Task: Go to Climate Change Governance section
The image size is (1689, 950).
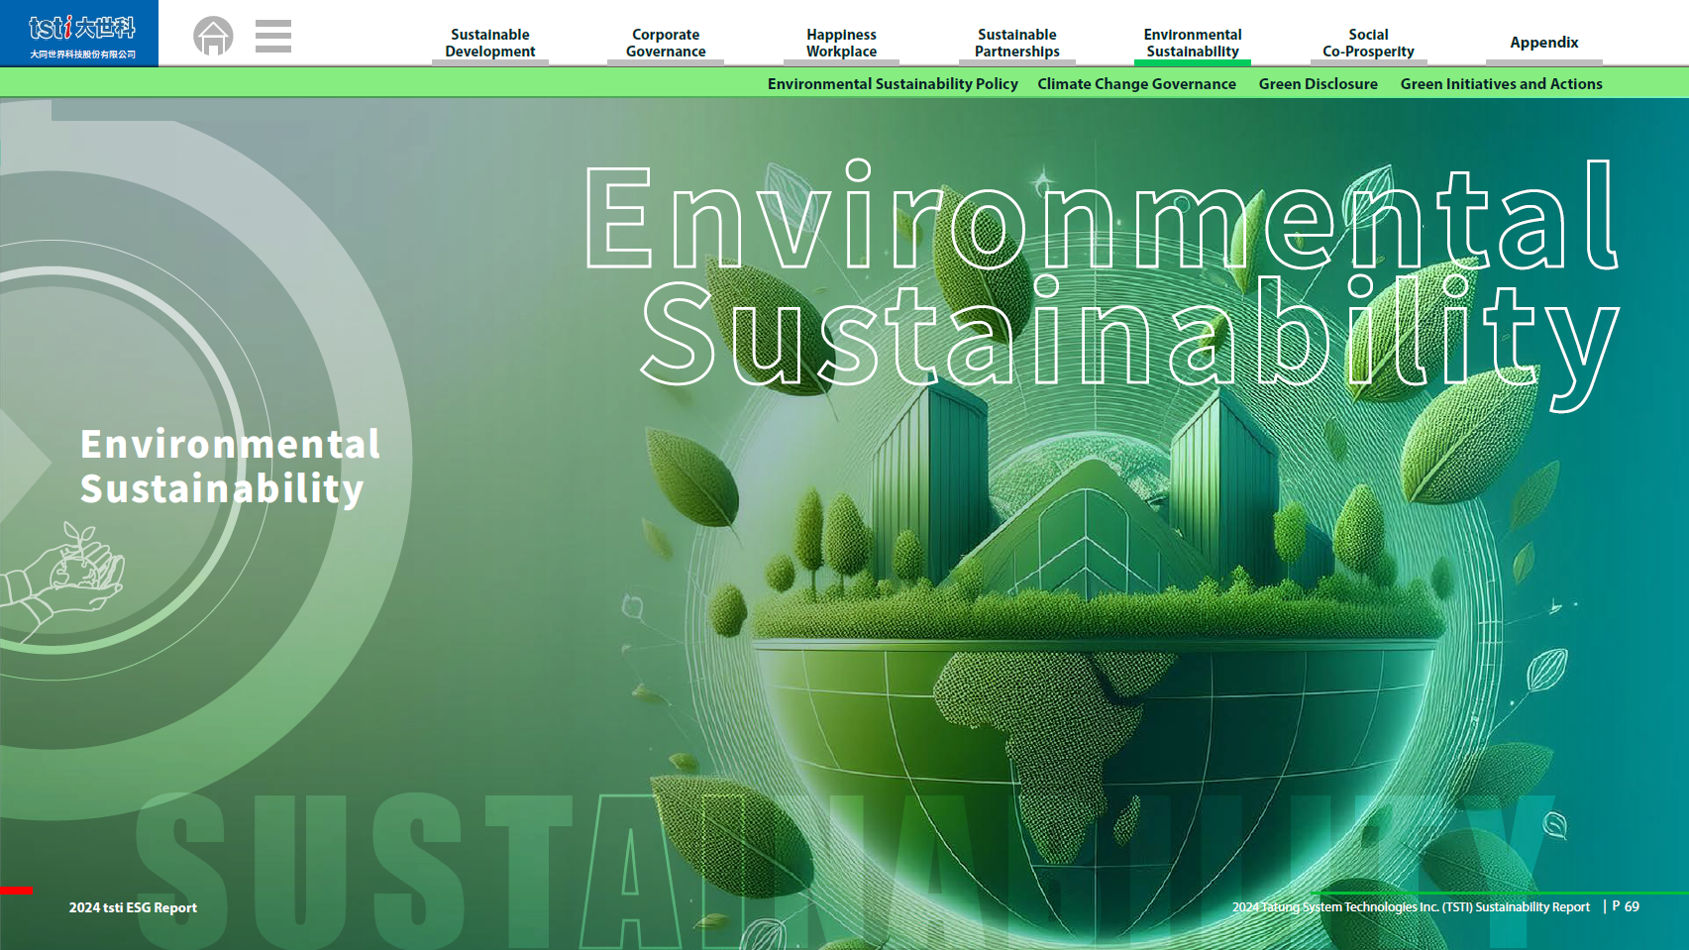Action: pos(1136,84)
